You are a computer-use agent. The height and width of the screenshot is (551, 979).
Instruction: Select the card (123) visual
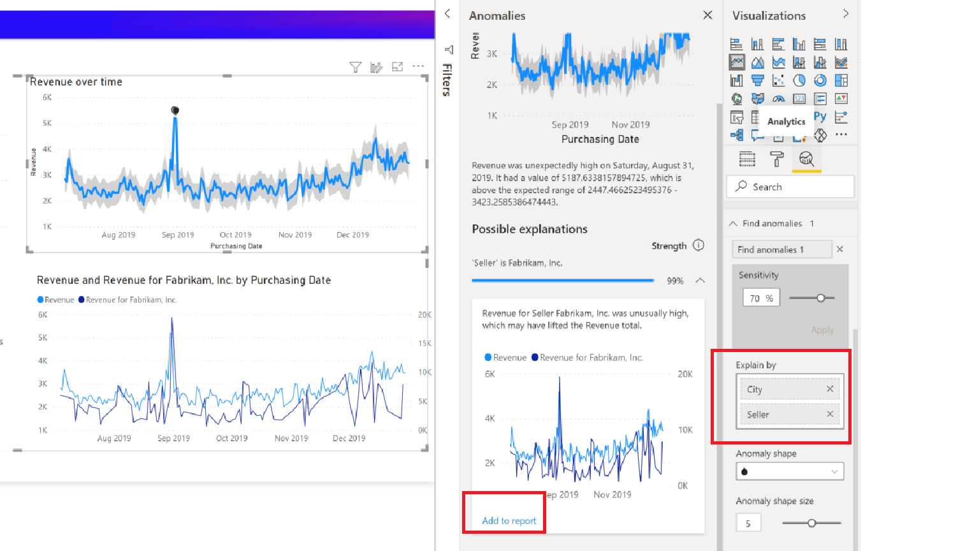point(799,99)
